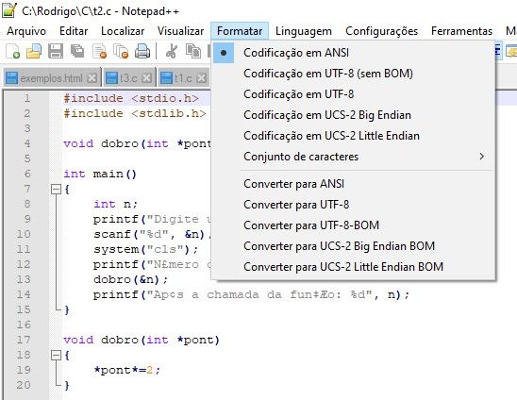
Task: Click the New file toolbar icon
Action: tap(13, 52)
